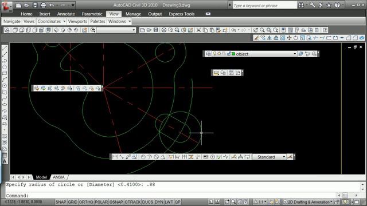
Task: Open 2D Drafting & Annotation workspace dropdown
Action: point(331,202)
